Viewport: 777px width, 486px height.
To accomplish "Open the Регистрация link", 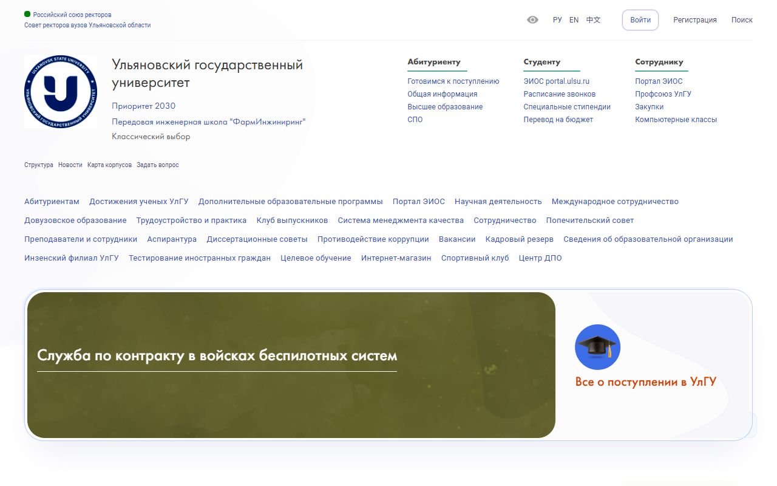I will tap(695, 20).
